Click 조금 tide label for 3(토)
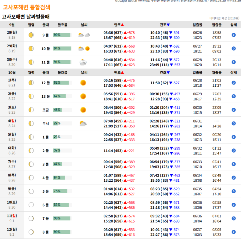 (x=45, y=110)
